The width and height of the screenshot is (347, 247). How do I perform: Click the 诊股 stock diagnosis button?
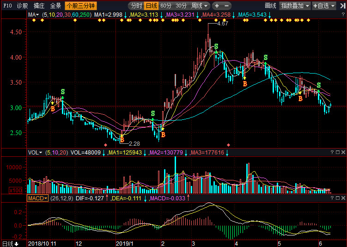(22, 6)
